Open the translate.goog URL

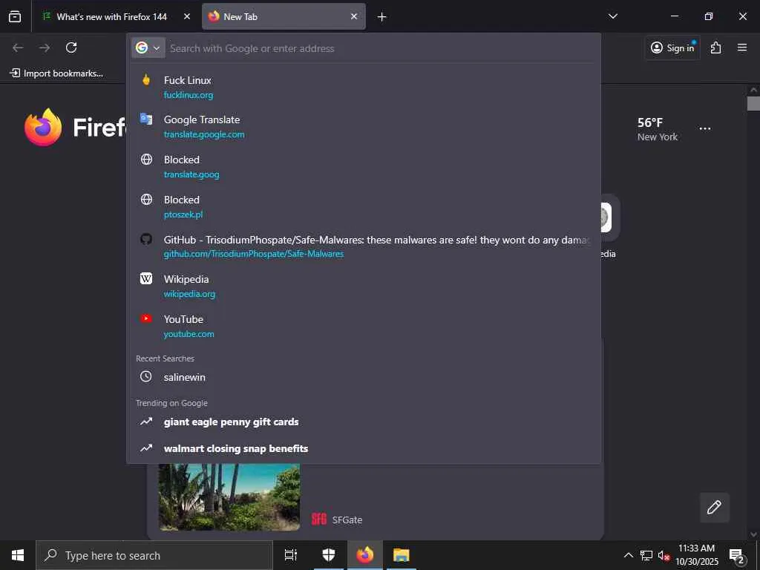pos(191,174)
